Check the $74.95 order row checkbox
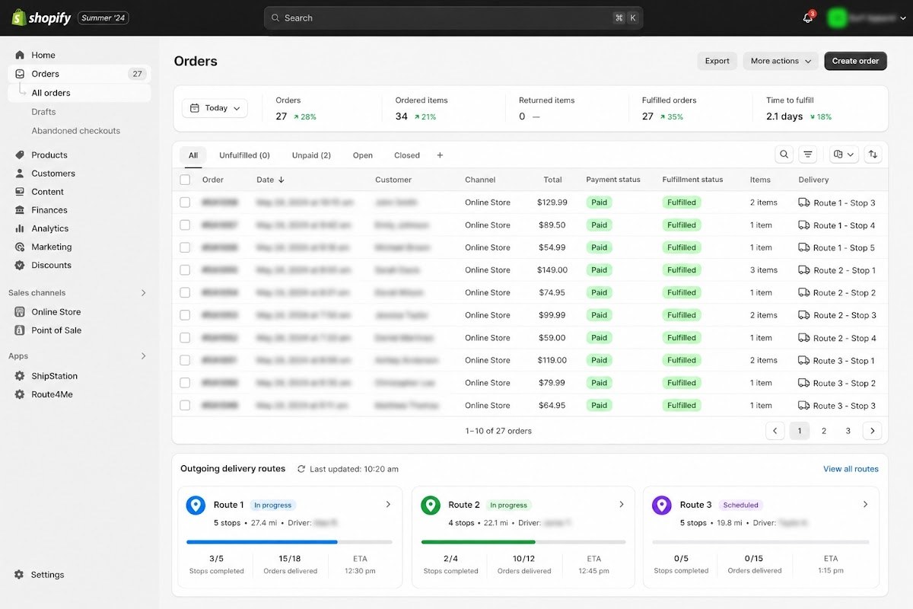Image resolution: width=913 pixels, height=609 pixels. [185, 292]
